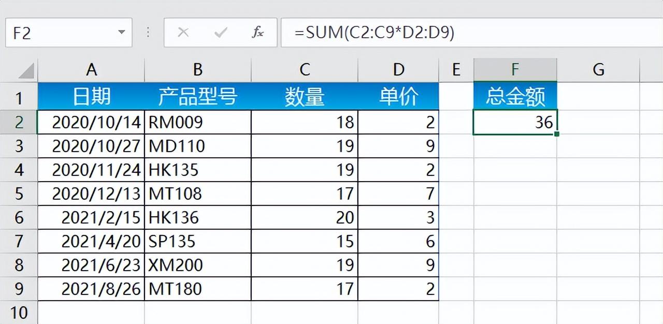
Task: Click cell with date 2021/6/23
Action: pyautogui.click(x=91, y=265)
